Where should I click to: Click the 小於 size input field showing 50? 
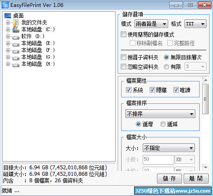[158, 159]
